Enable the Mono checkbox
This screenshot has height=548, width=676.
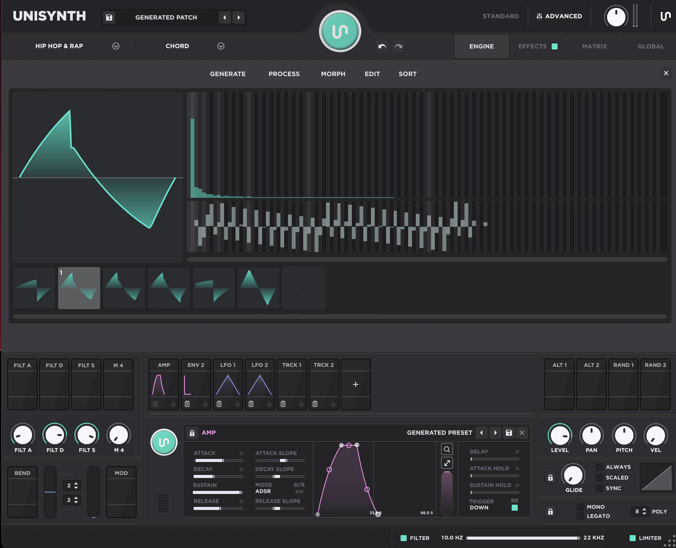[x=581, y=507]
